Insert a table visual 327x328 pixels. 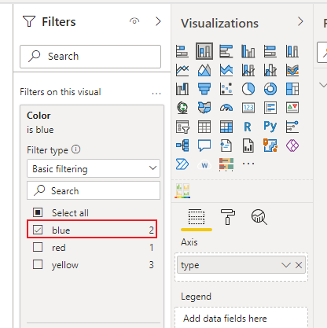click(204, 127)
